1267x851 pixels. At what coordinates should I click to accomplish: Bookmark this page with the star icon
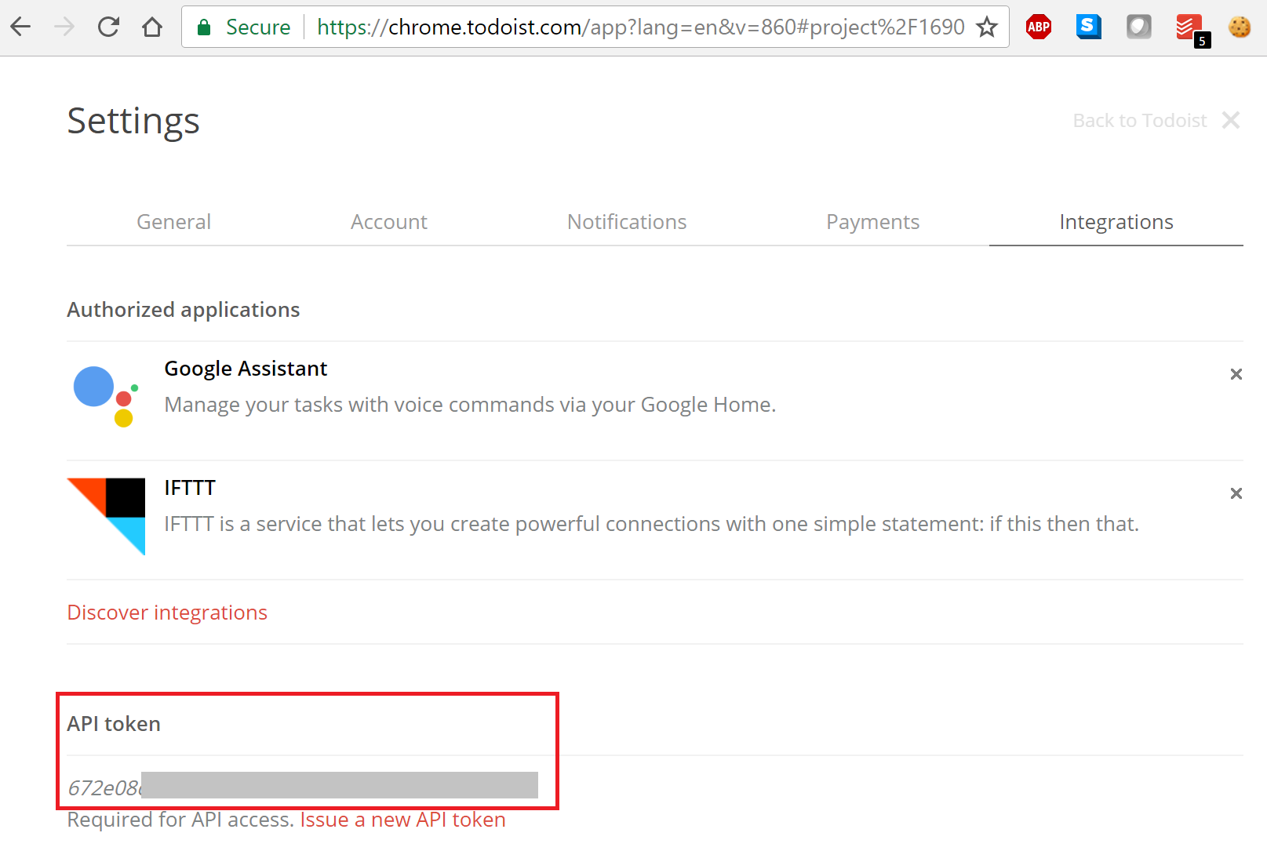tap(985, 27)
